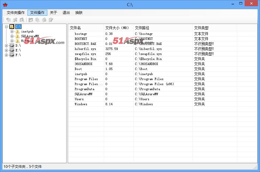Select the SQLAzureMW label in the tree
The width and height of the screenshot is (260, 172).
(x=30, y=36)
